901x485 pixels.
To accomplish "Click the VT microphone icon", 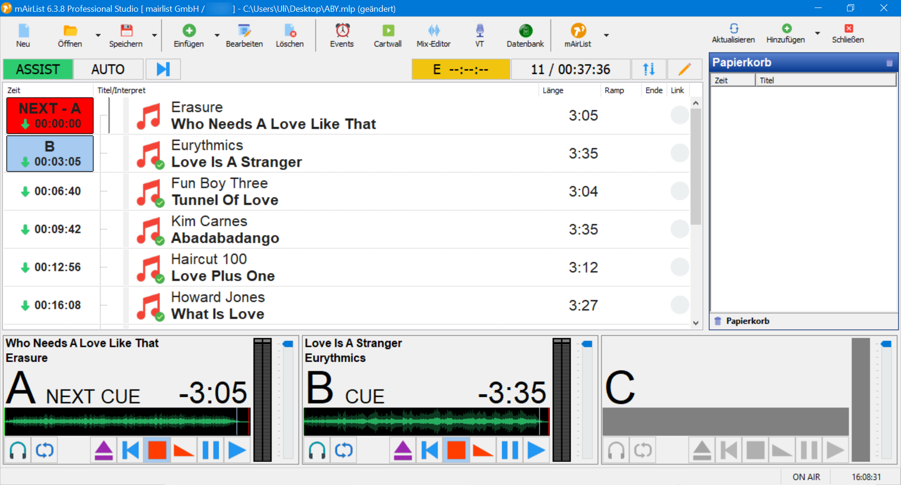I will [x=479, y=36].
